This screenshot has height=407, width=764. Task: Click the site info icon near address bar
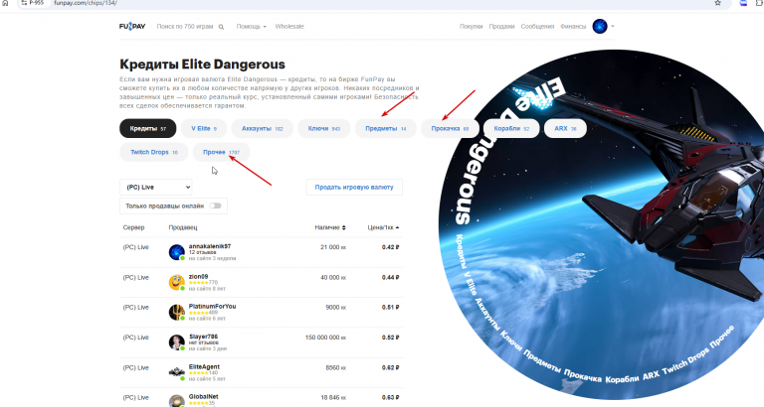24,3
